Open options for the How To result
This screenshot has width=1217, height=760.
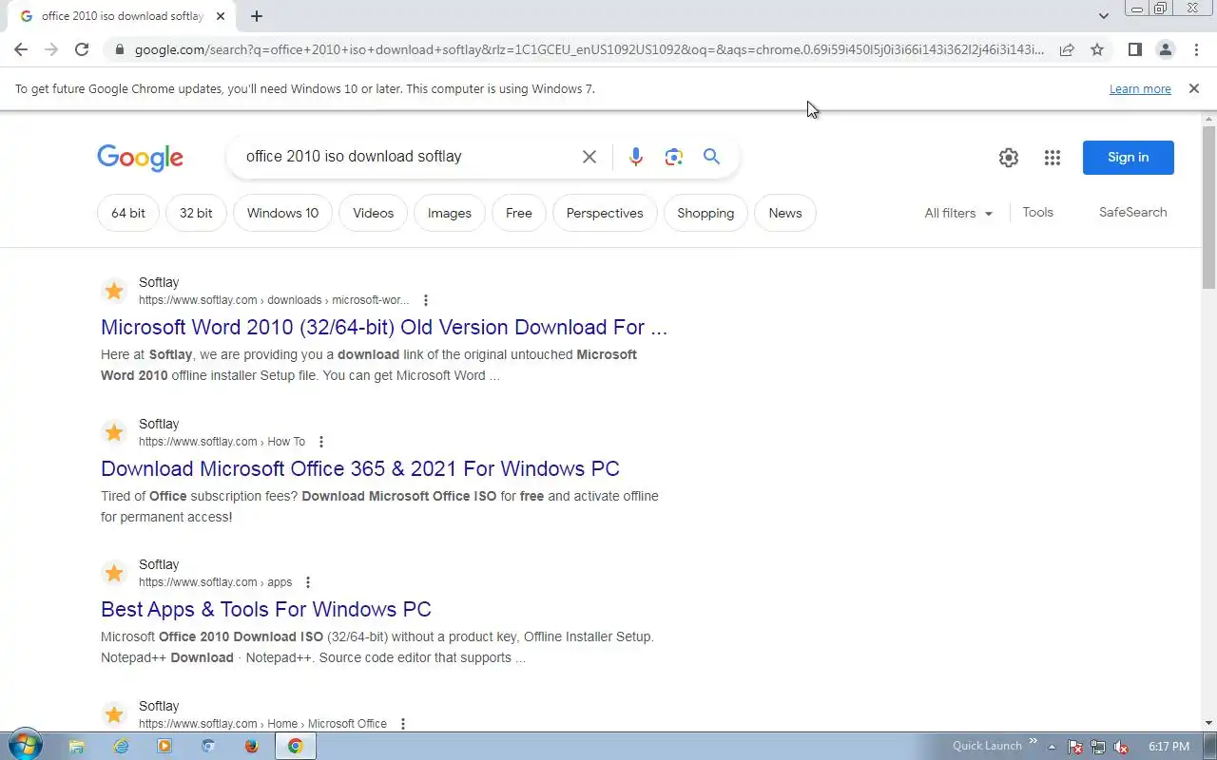321,442
